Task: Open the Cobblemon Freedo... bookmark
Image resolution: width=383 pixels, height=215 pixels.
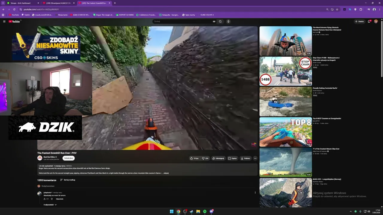Action: (146, 15)
